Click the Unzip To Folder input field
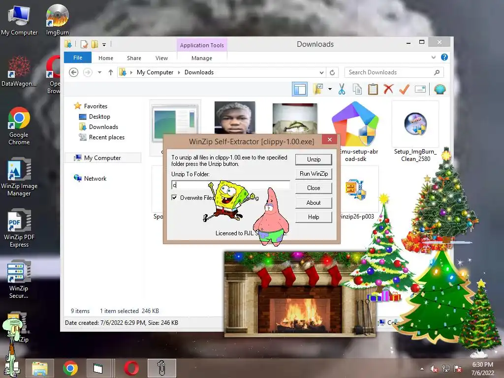This screenshot has width=504, height=378. click(231, 185)
